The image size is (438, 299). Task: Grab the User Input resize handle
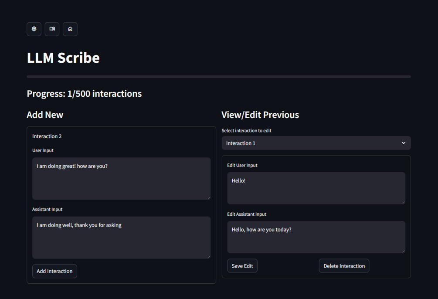click(208, 197)
